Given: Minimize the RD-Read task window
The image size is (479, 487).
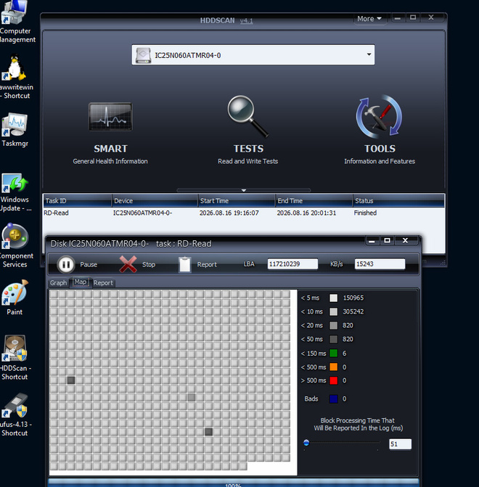Looking at the screenshot, I should 372,241.
